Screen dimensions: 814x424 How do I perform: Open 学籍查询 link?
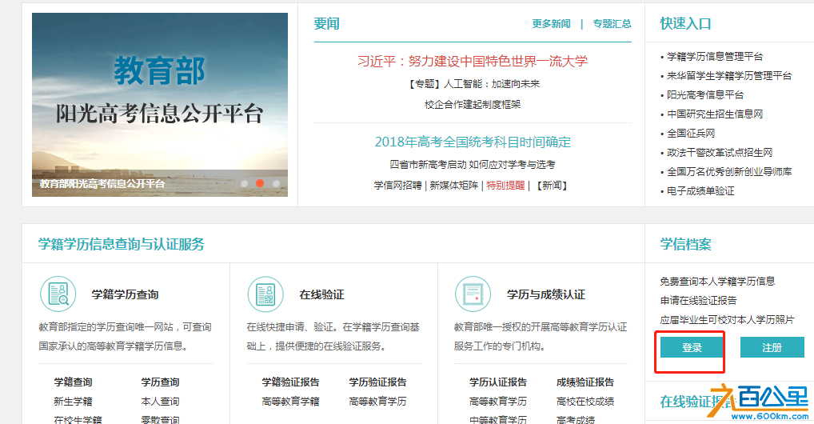[74, 382]
